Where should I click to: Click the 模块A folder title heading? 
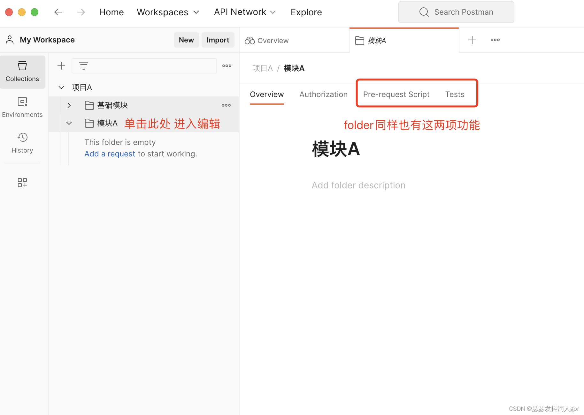336,149
